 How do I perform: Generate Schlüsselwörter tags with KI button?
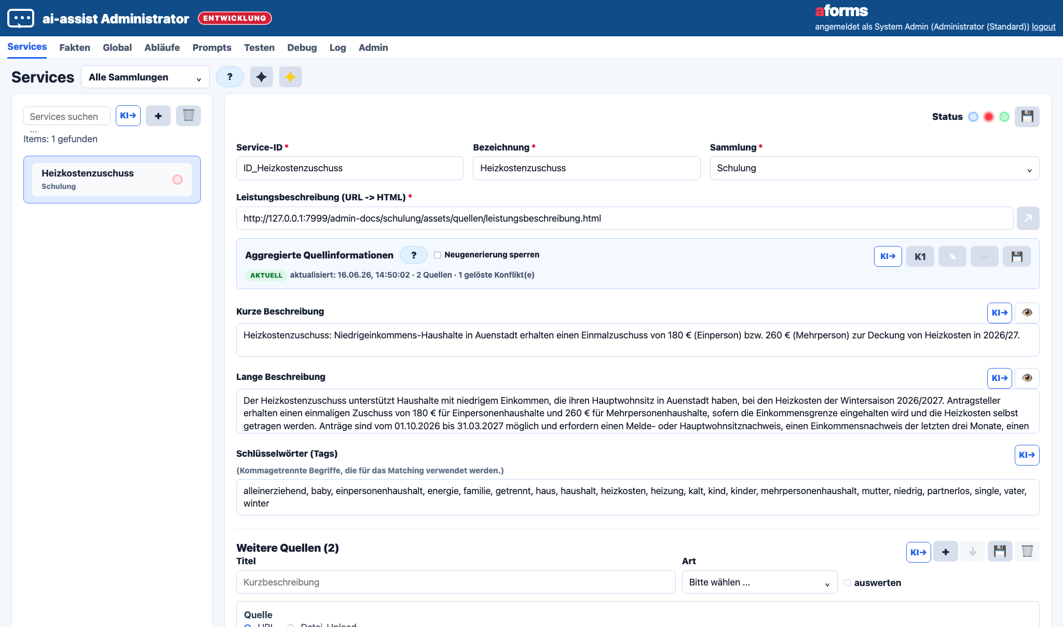[x=1027, y=455]
